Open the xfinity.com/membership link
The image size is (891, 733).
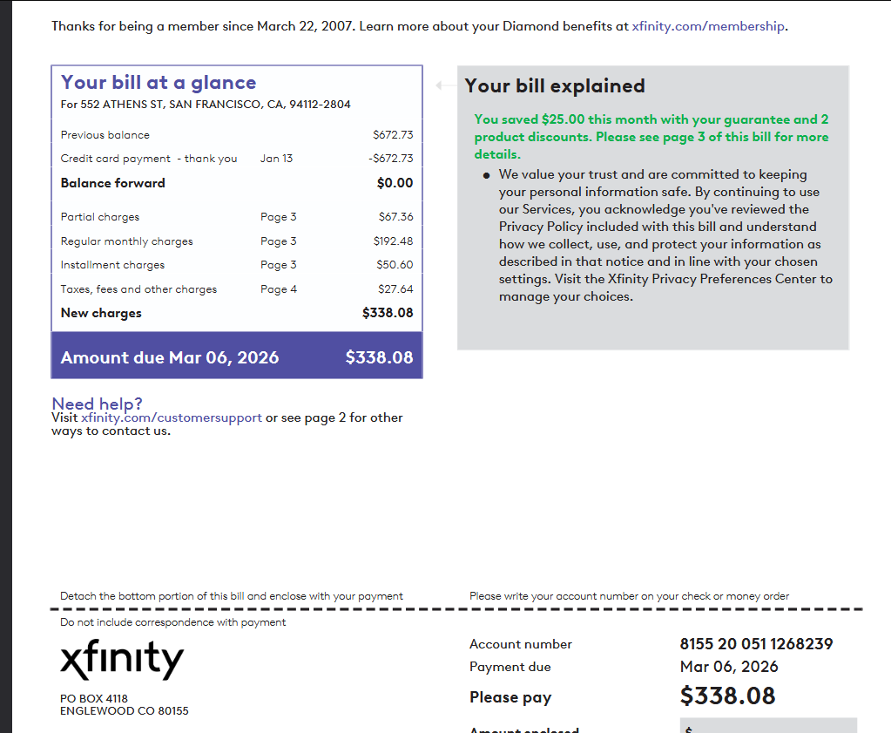click(x=708, y=26)
